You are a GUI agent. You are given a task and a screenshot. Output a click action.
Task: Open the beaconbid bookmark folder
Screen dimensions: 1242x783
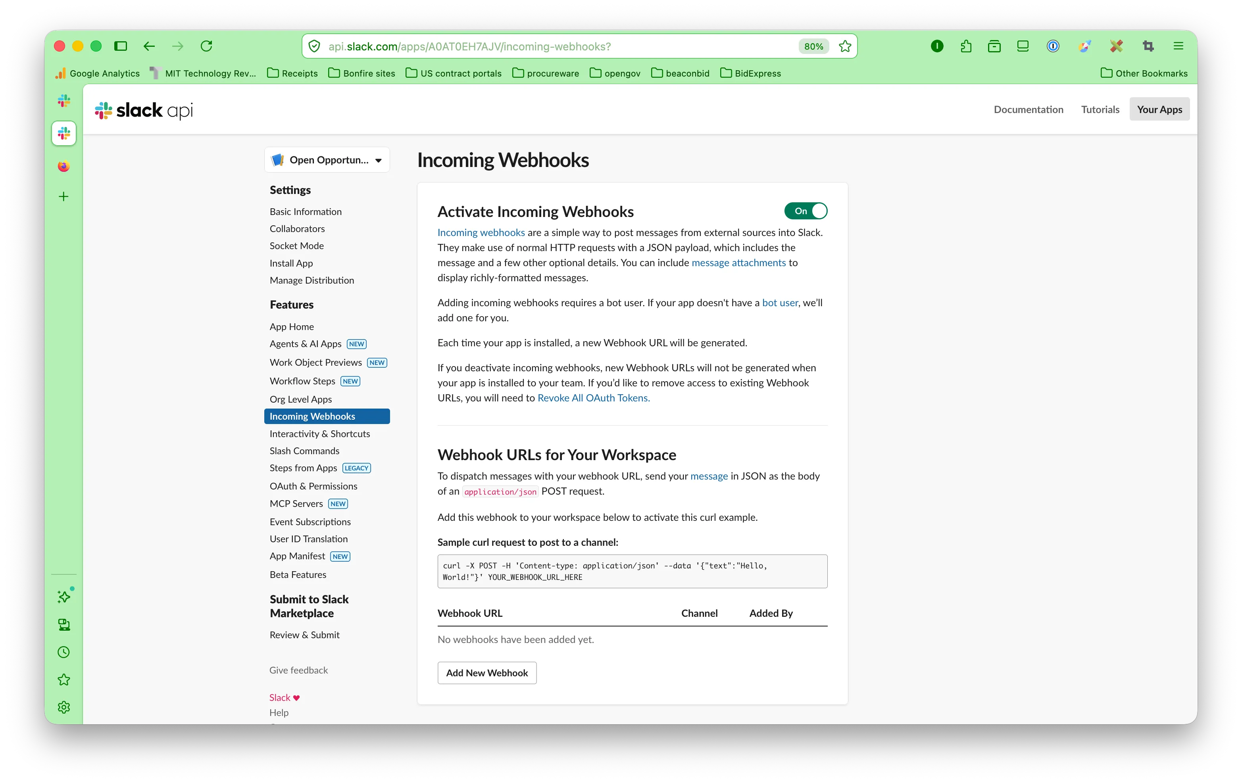tap(680, 73)
